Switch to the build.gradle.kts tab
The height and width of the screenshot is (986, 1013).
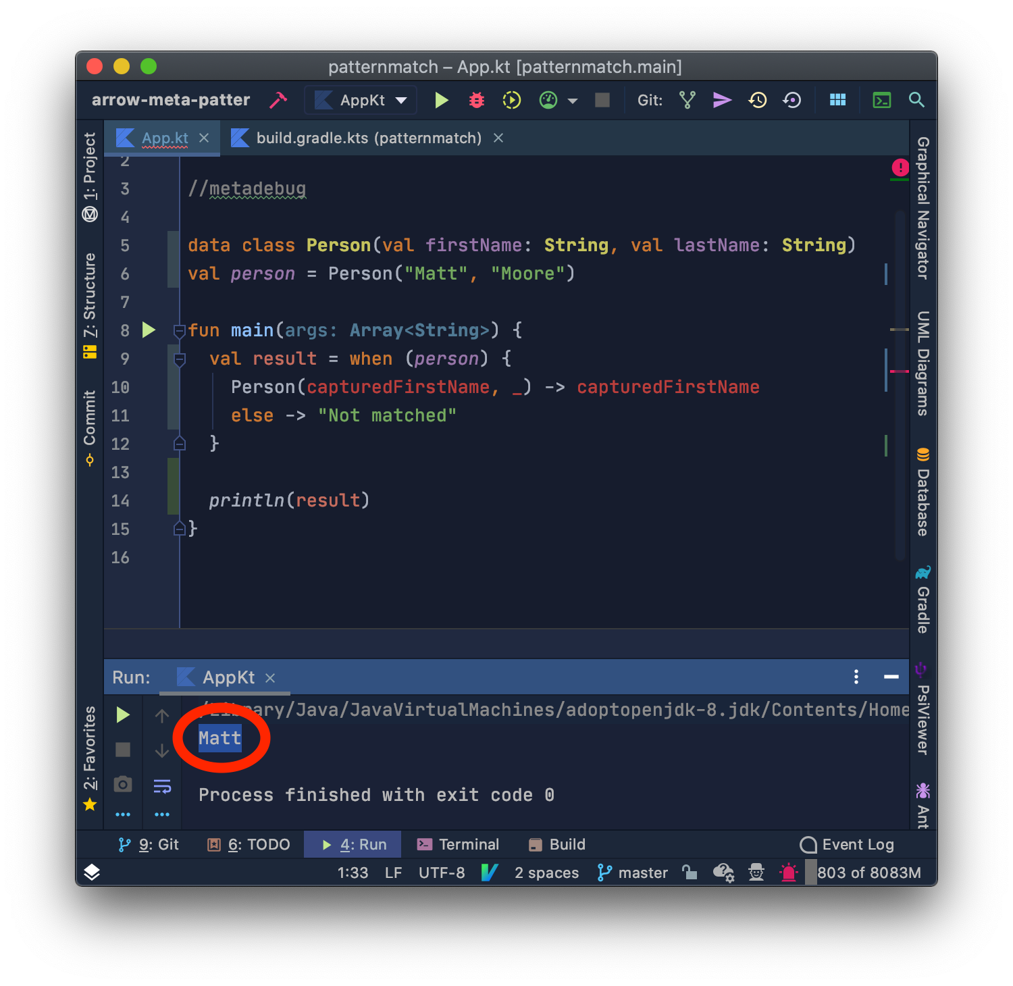click(x=368, y=138)
